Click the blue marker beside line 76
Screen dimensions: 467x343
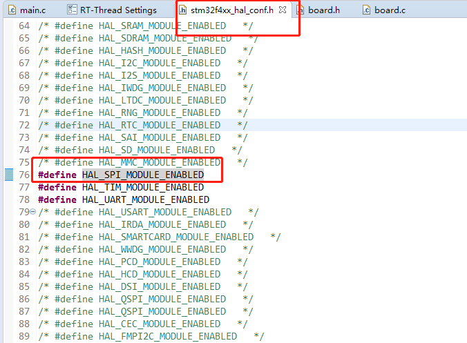pos(9,175)
